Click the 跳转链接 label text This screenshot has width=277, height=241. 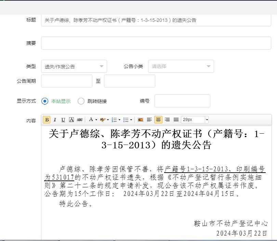(97, 101)
